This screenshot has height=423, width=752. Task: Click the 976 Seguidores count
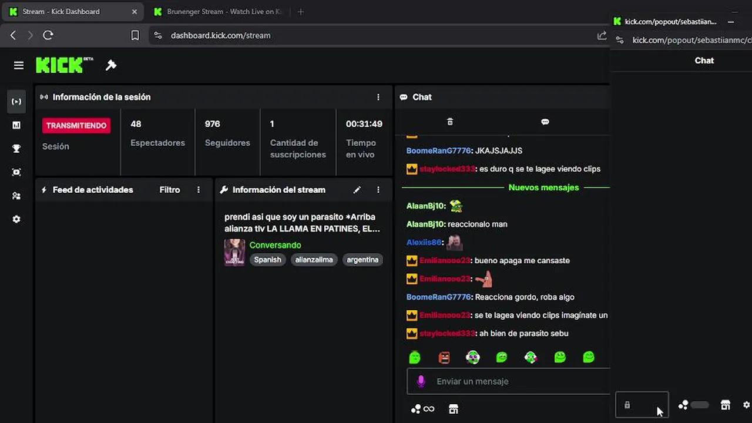coord(212,124)
